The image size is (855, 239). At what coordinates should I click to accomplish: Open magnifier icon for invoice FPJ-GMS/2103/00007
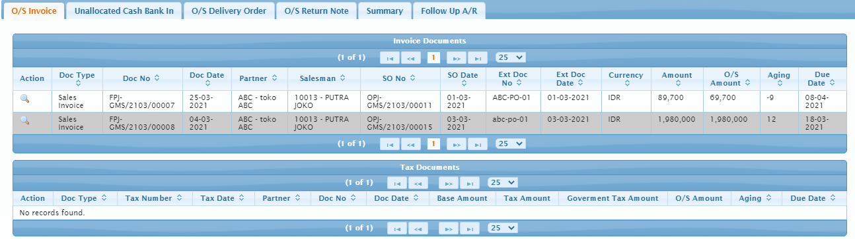pos(25,98)
